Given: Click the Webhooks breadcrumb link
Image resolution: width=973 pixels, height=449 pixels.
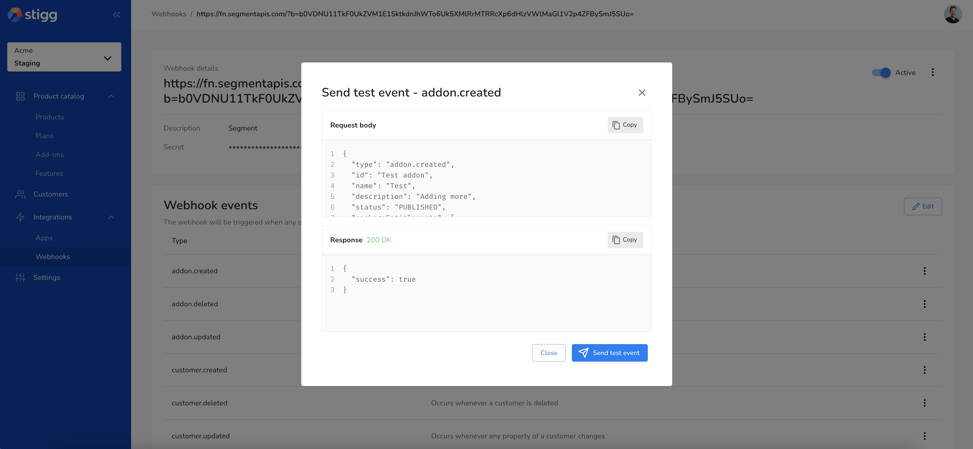Looking at the screenshot, I should [x=168, y=14].
